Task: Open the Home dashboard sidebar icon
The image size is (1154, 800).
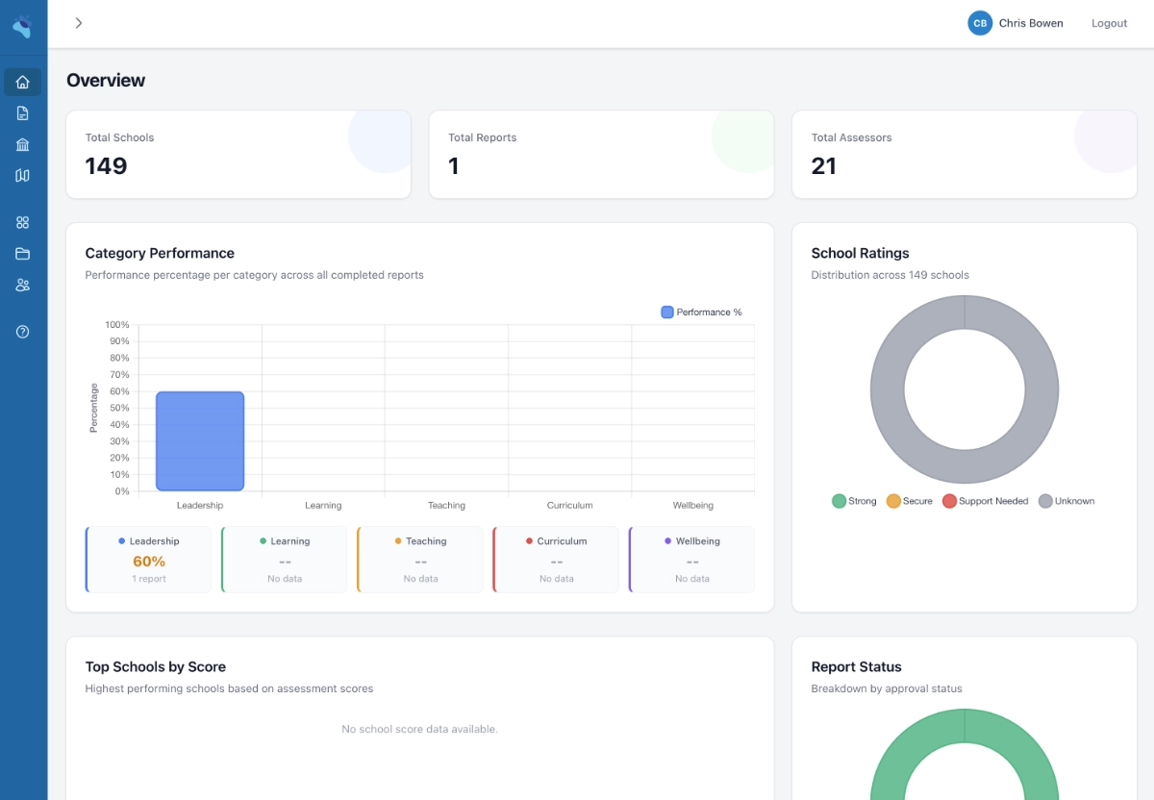Action: [23, 83]
